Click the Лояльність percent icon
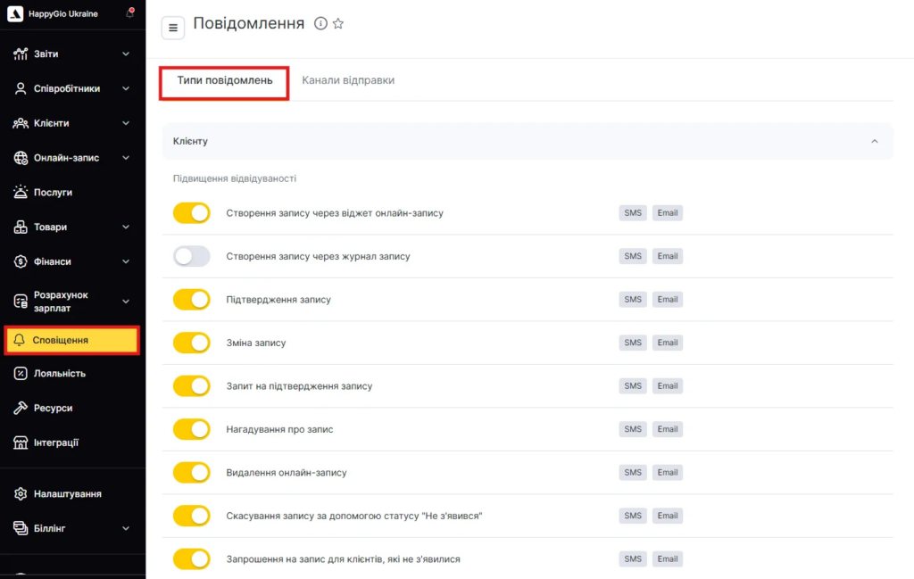This screenshot has height=579, width=914. pyautogui.click(x=21, y=373)
